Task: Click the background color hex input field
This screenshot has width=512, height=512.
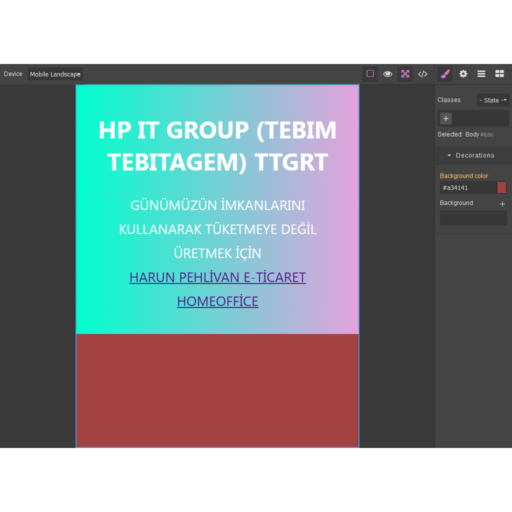Action: tap(467, 188)
